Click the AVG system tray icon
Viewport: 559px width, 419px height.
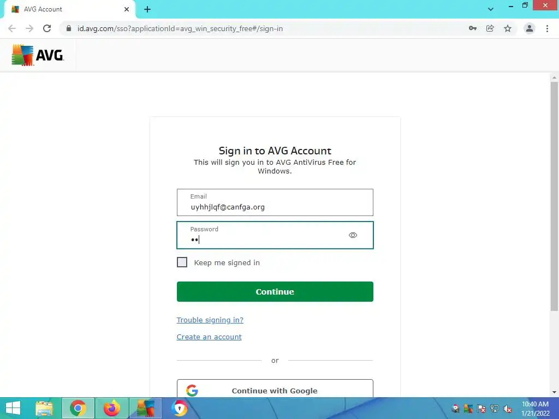pos(468,409)
